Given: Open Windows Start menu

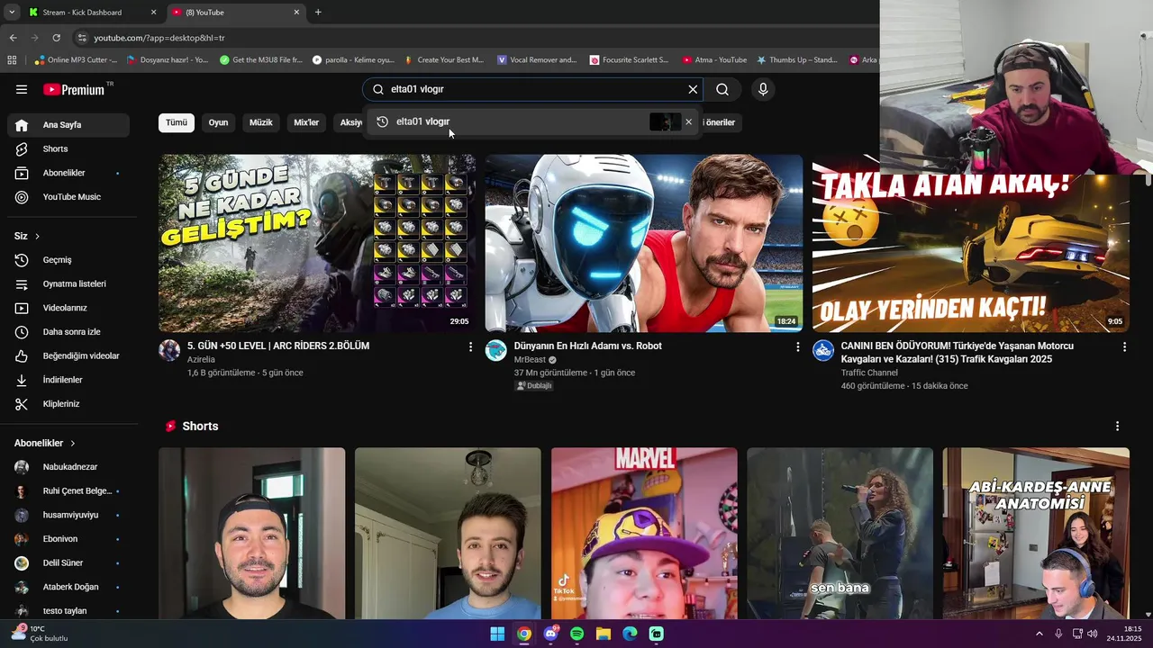Looking at the screenshot, I should 497,634.
